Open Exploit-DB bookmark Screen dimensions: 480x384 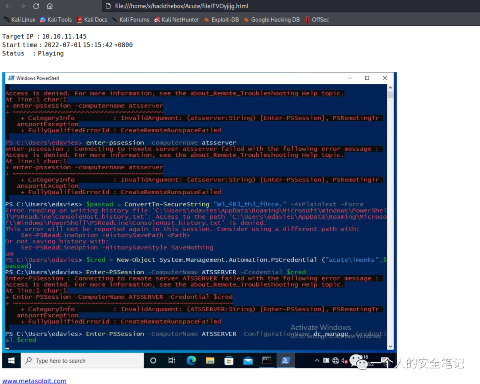[x=222, y=20]
